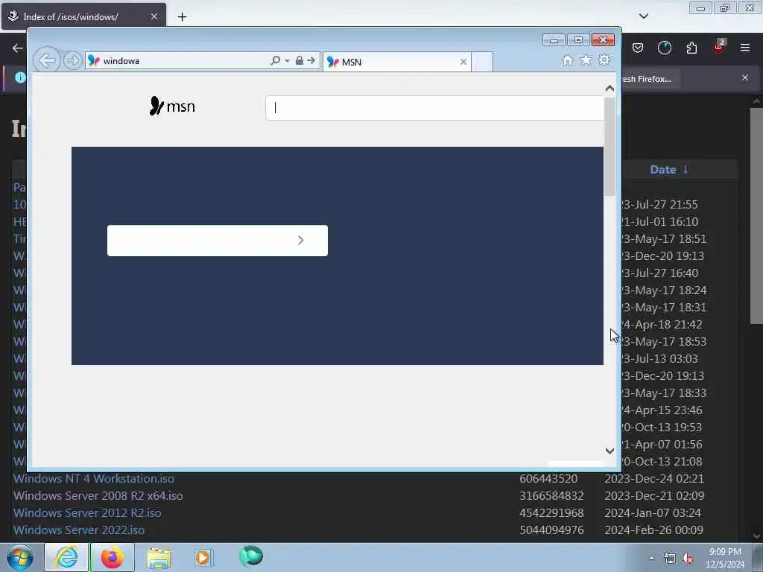Click the Go arrow in IE address bar
This screenshot has width=763, height=572.
click(x=311, y=60)
